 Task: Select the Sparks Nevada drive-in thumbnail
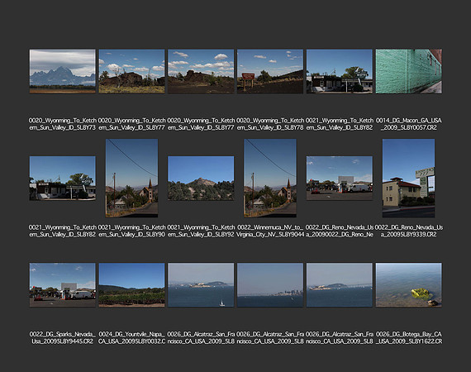tap(63, 285)
